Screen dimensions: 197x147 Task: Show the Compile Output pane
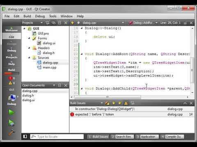coord(172,136)
